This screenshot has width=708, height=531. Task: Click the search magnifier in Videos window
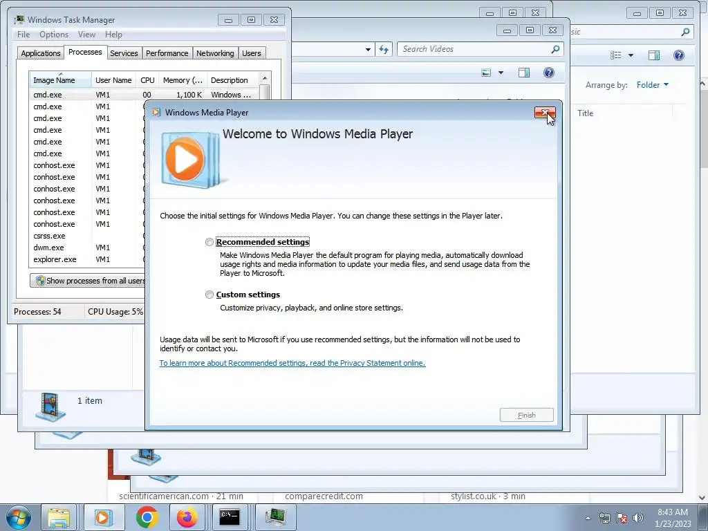555,49
